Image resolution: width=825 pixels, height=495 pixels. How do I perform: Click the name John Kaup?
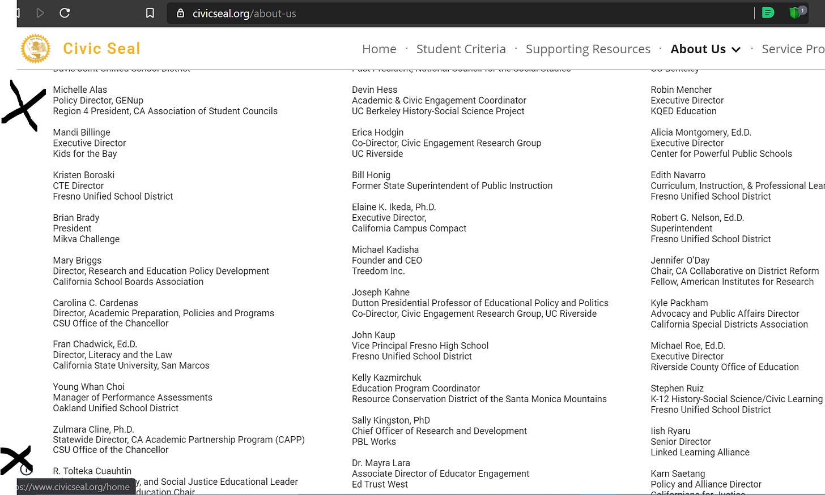tap(373, 335)
